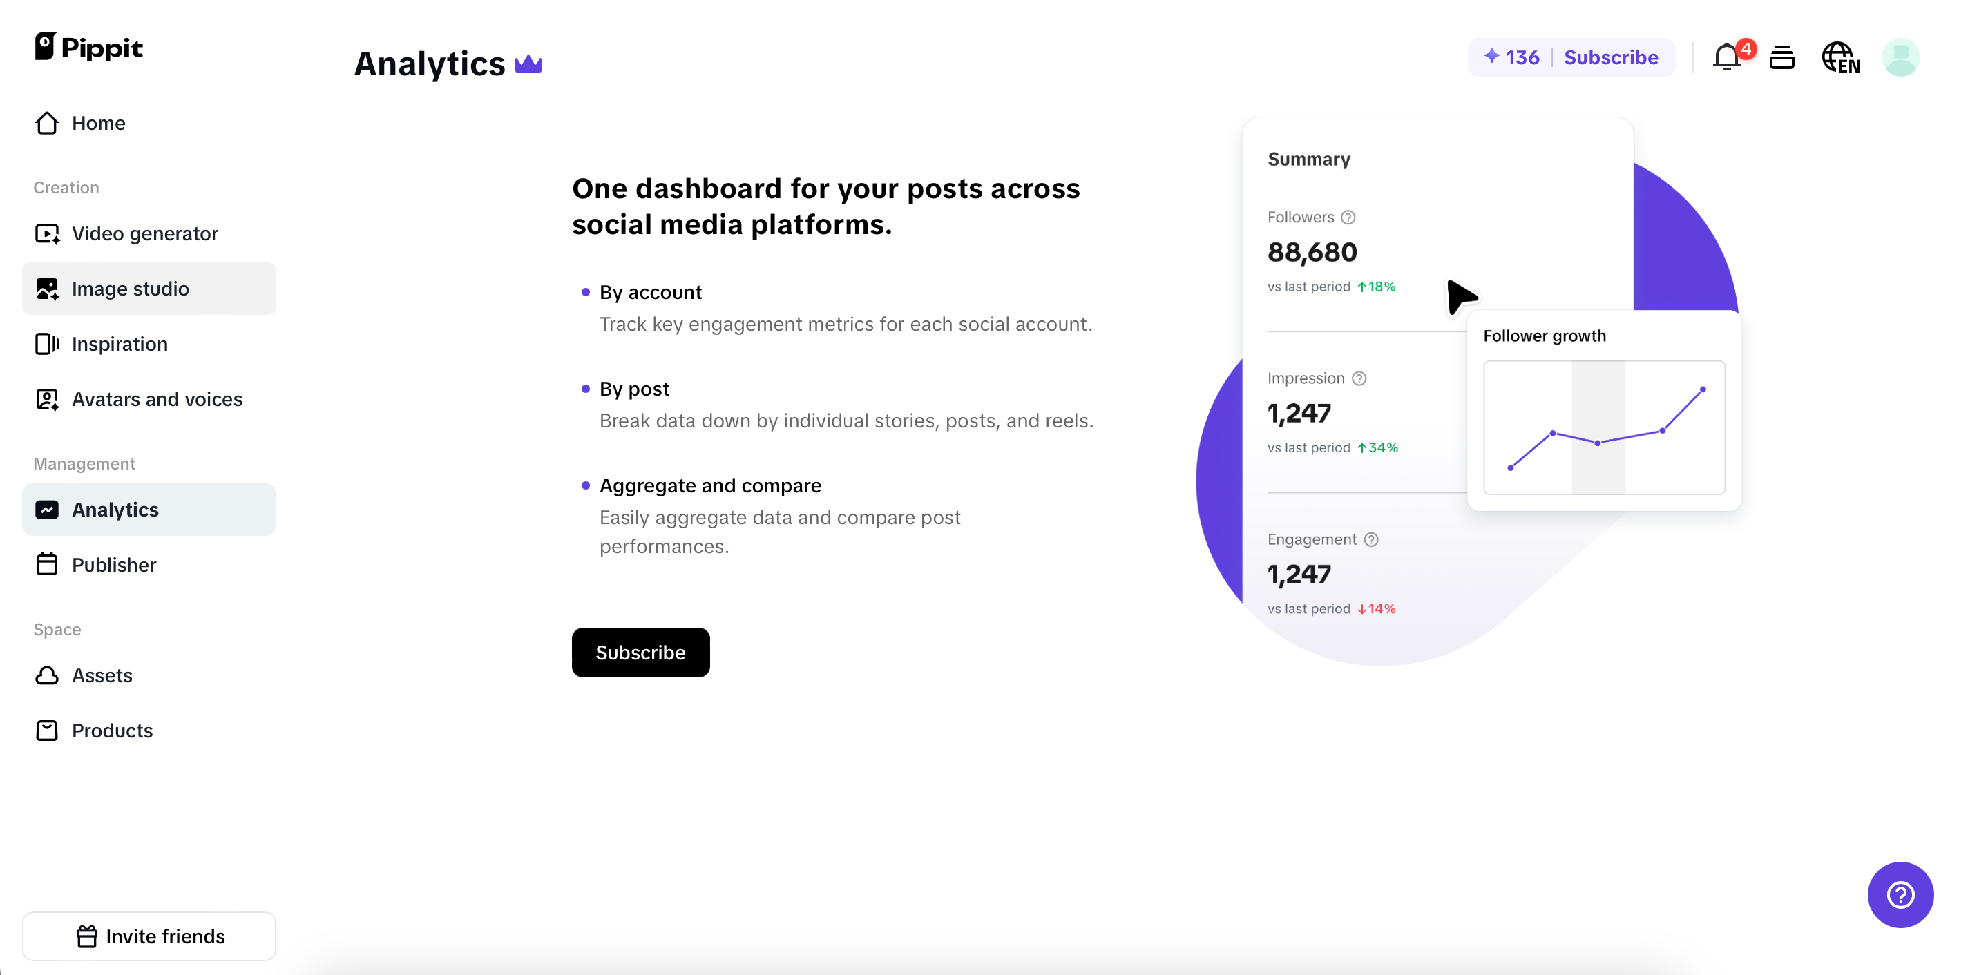This screenshot has height=975, width=1988.
Task: Click Invite friends at bottom left
Action: (x=149, y=936)
